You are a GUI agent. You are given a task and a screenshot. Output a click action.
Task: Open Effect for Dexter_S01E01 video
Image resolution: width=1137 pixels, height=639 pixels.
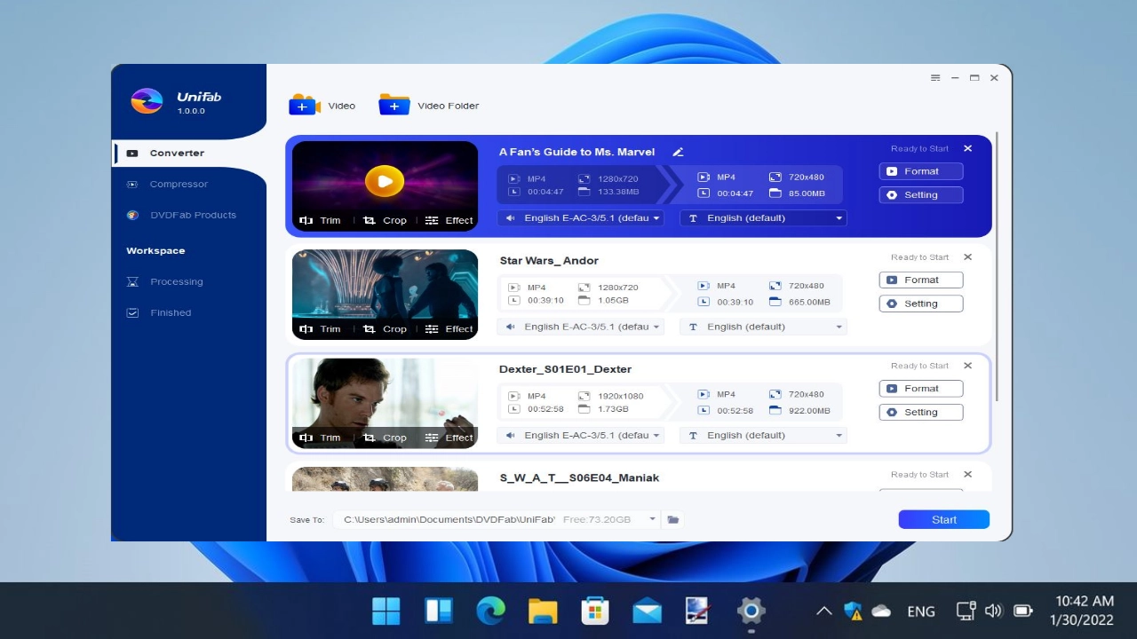(x=449, y=438)
